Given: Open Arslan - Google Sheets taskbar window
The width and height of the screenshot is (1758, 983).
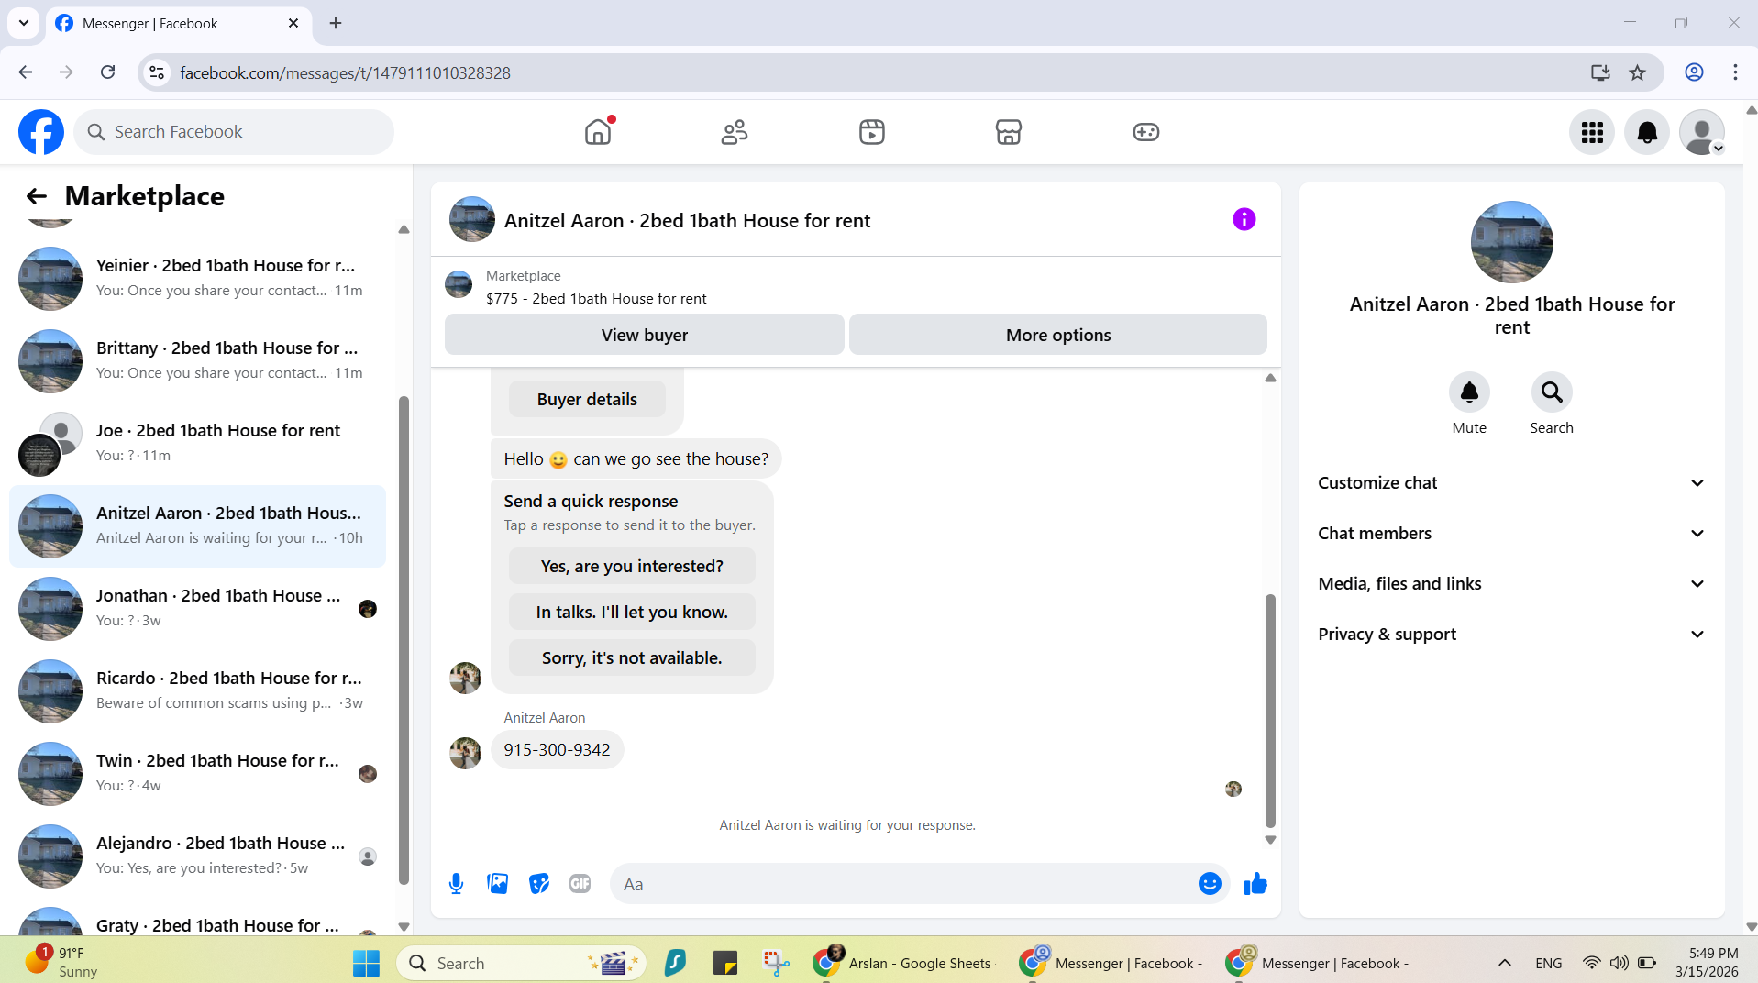Looking at the screenshot, I should [x=903, y=963].
